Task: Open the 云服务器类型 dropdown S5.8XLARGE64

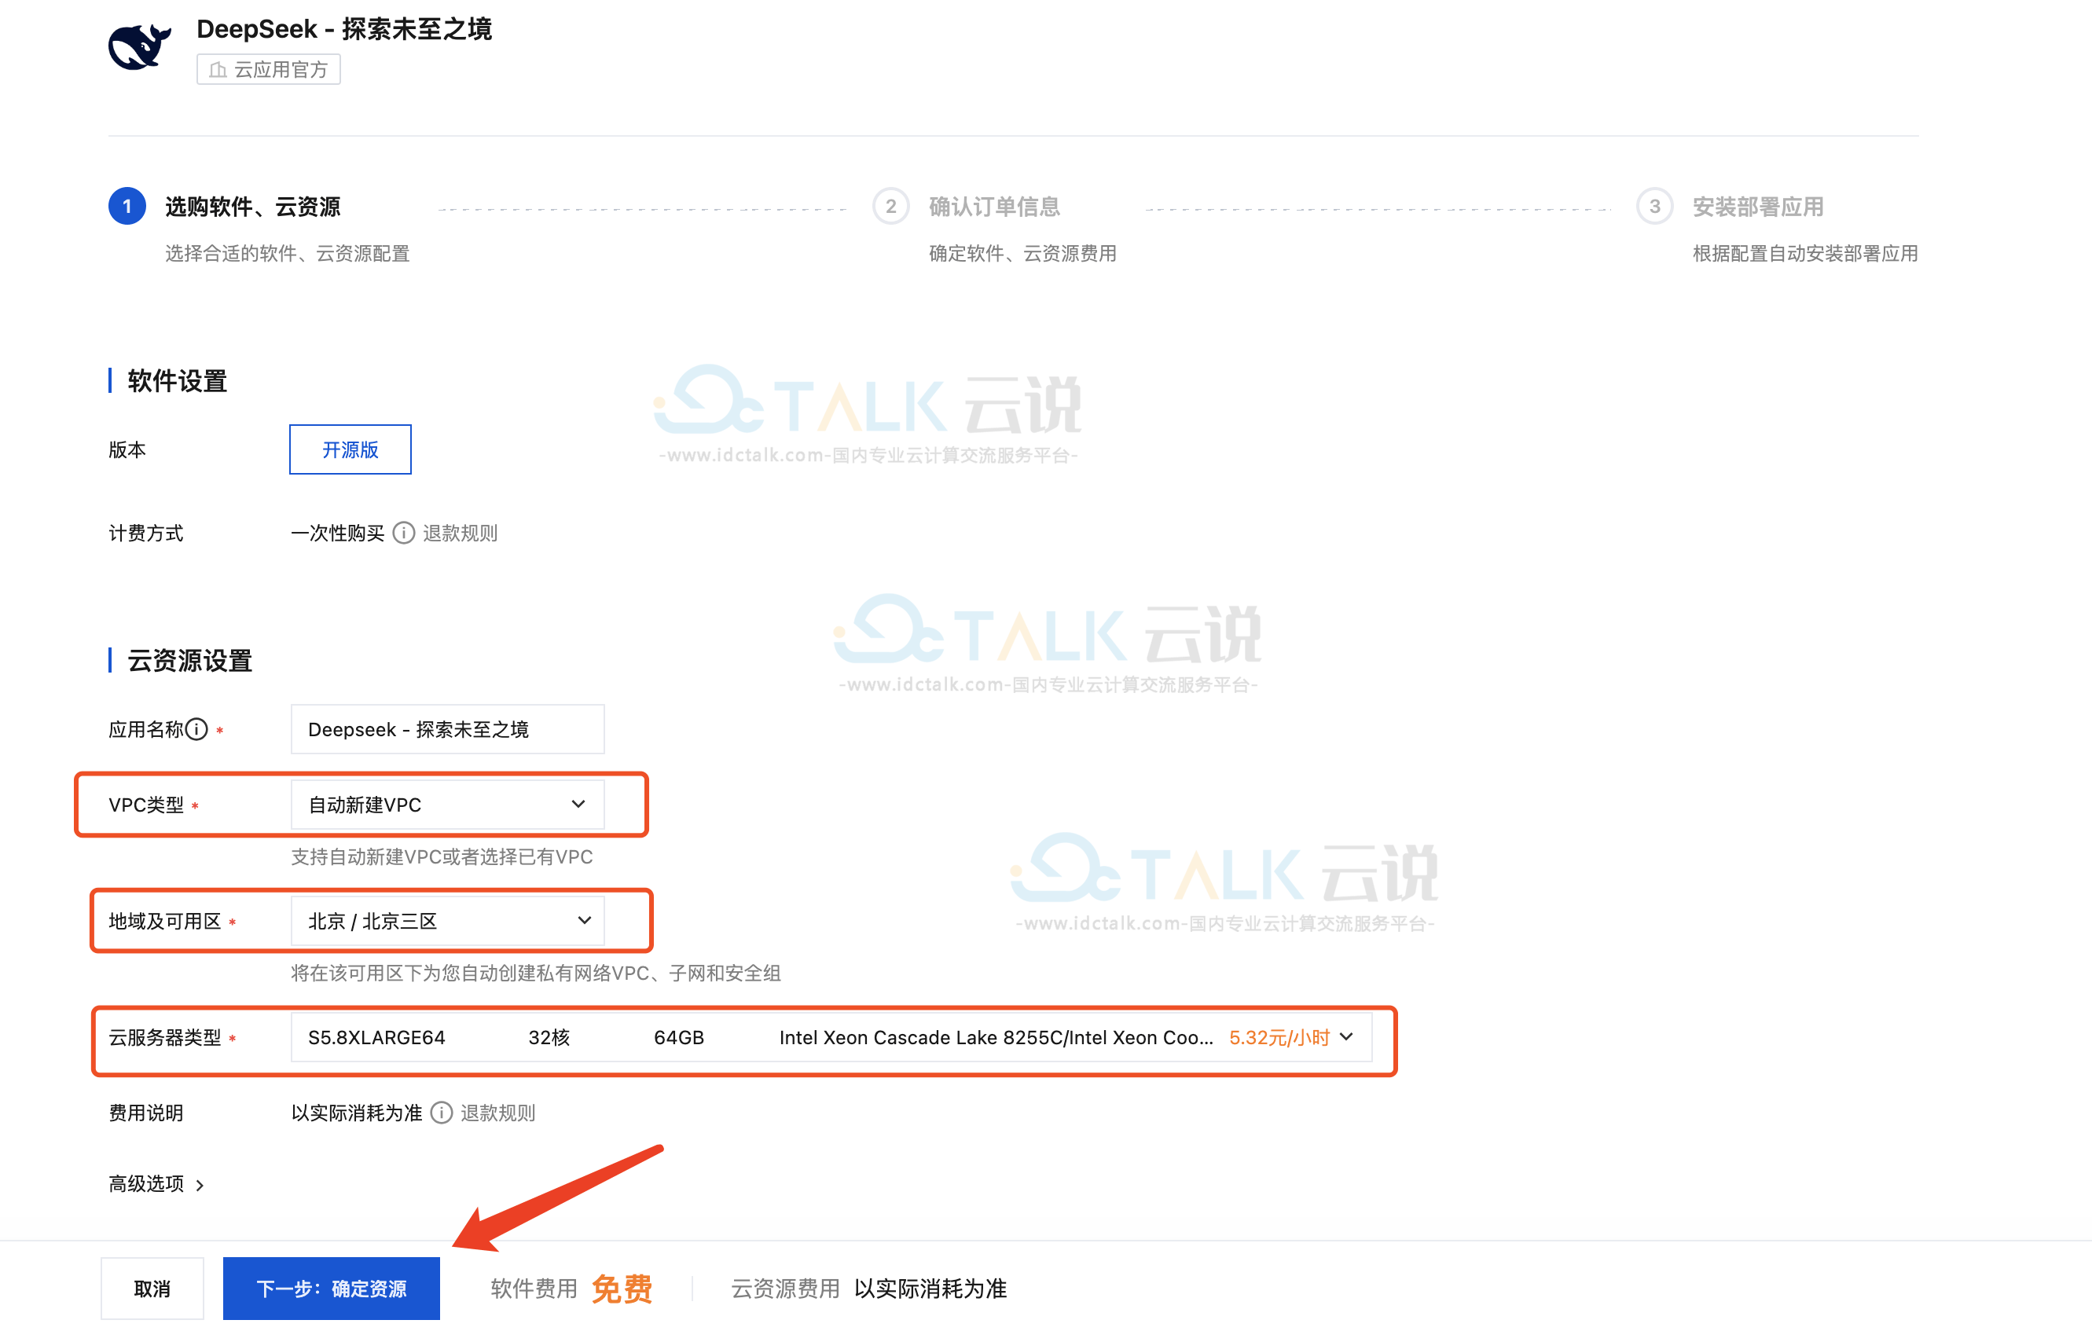Action: coord(831,1037)
